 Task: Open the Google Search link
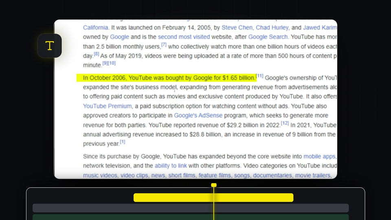click(x=268, y=37)
